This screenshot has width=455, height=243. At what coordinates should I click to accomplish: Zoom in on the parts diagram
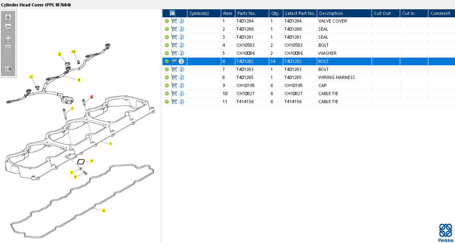click(x=8, y=17)
